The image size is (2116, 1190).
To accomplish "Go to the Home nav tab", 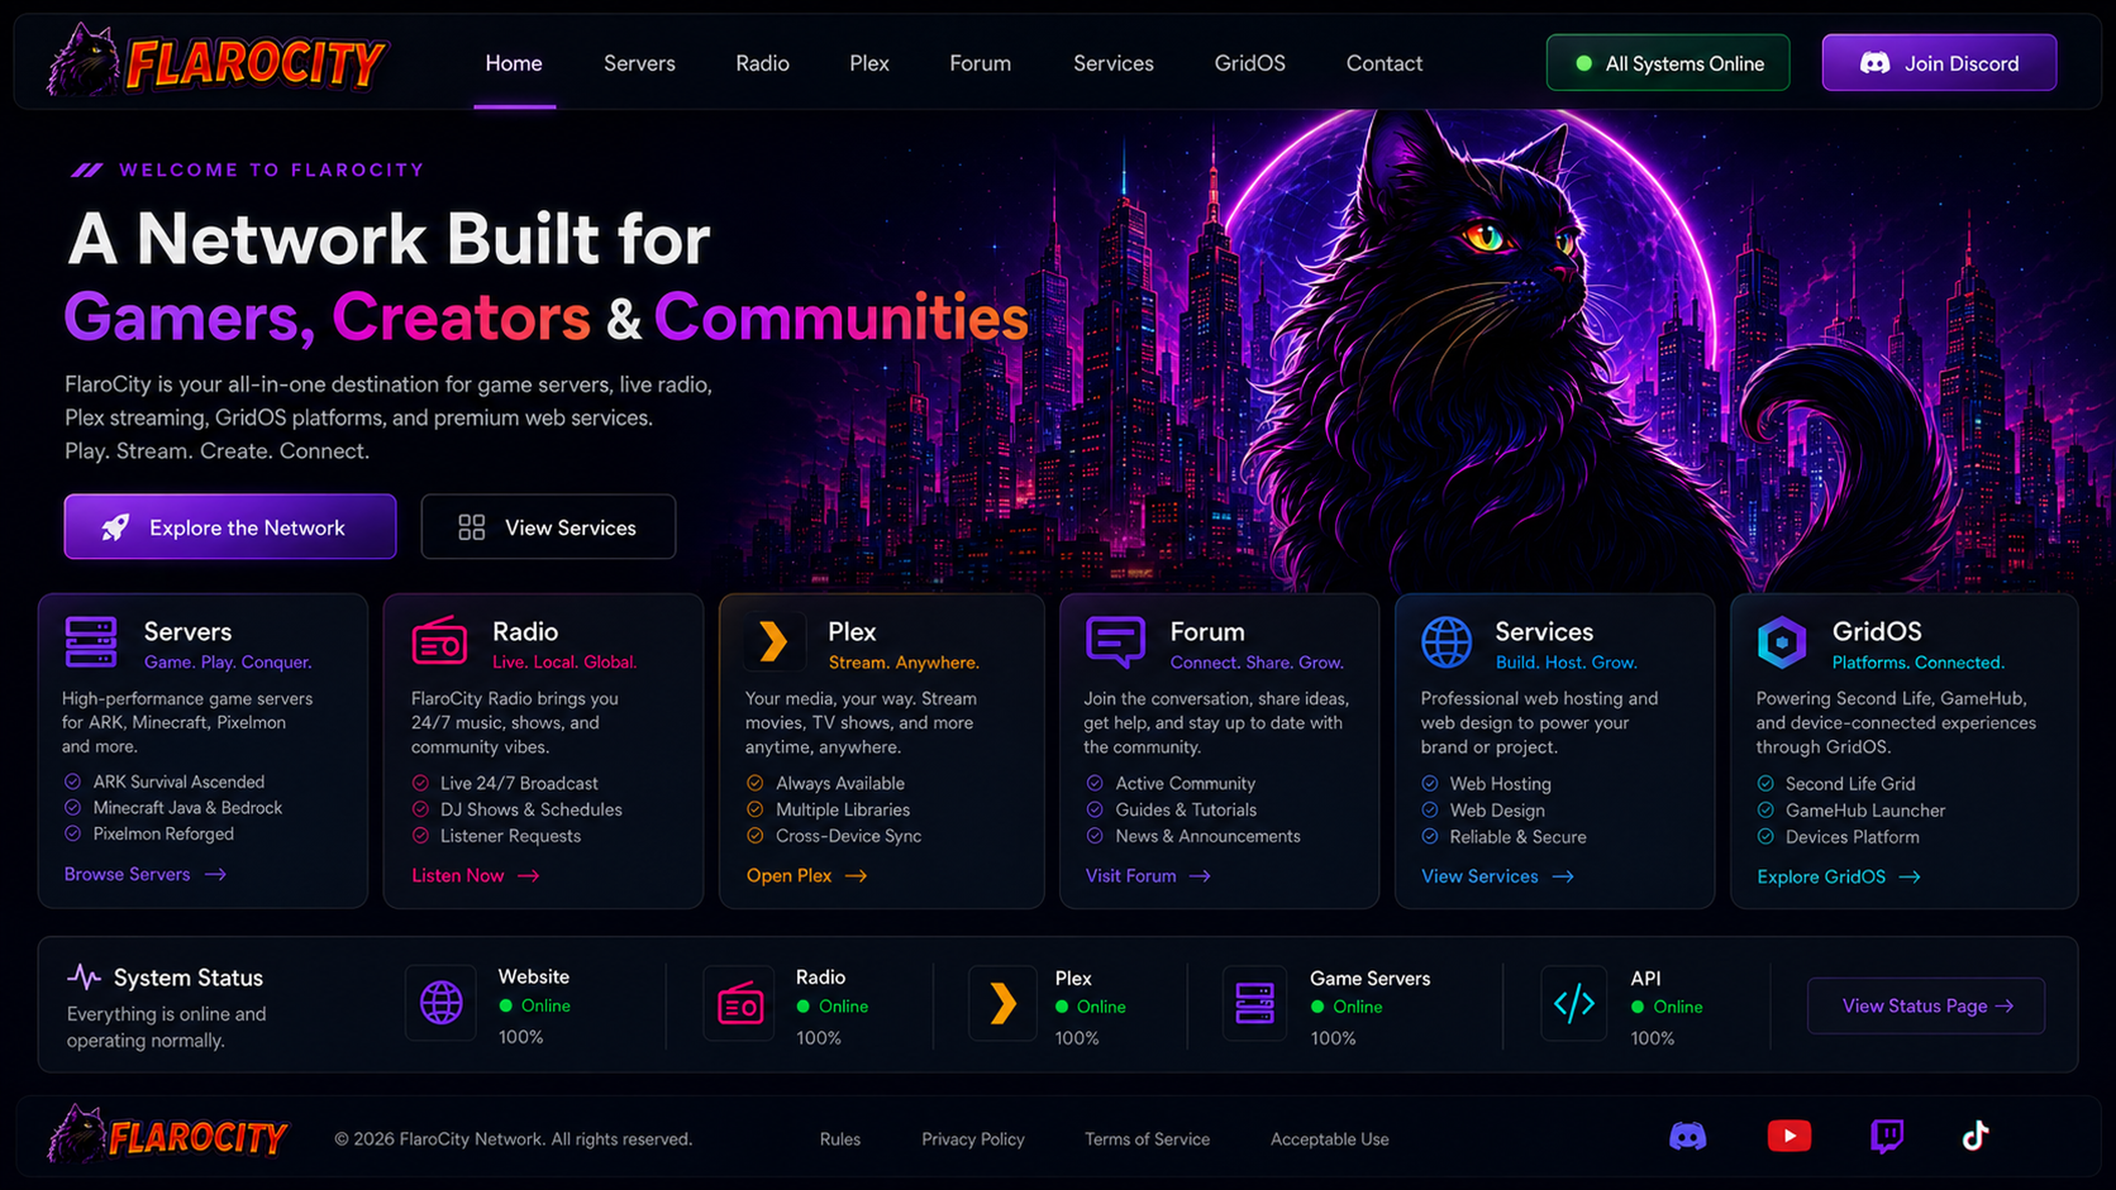I will (514, 63).
